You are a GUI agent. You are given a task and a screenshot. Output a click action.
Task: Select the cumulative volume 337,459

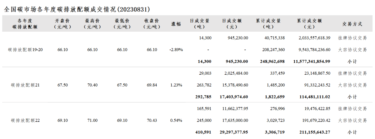click(x=277, y=73)
